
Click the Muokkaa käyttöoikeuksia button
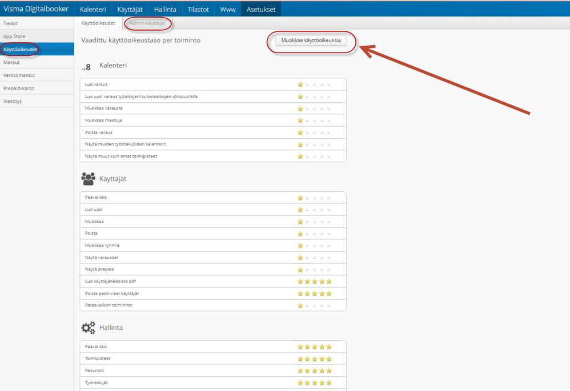311,41
